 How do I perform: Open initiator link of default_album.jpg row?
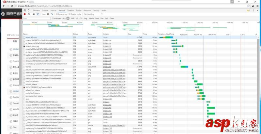click(107, 46)
